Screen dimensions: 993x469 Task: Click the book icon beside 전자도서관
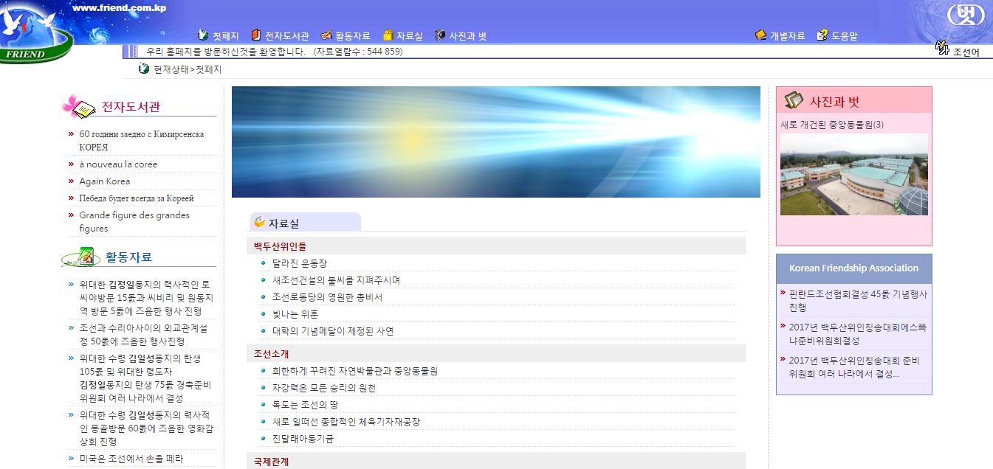point(256,35)
